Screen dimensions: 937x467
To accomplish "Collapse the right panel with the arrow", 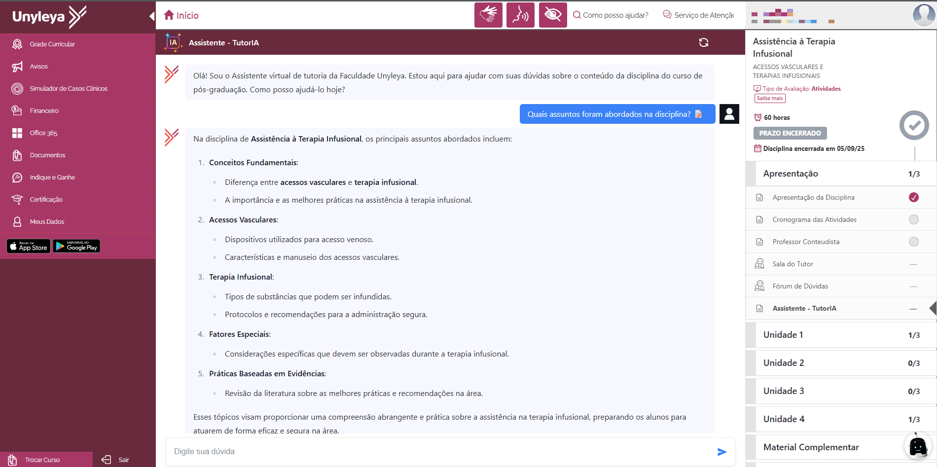I will click(x=933, y=309).
